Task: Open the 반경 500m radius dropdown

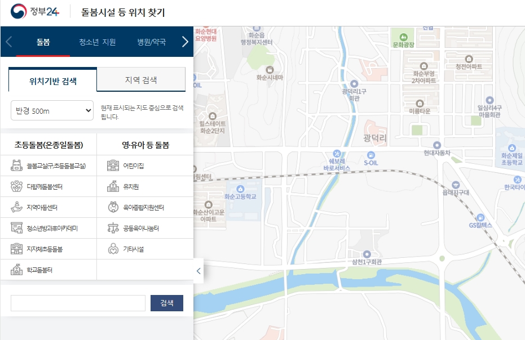Action: pyautogui.click(x=51, y=110)
